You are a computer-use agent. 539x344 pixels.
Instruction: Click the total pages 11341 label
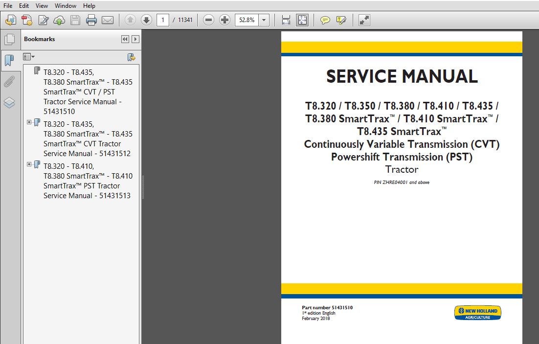pos(185,20)
